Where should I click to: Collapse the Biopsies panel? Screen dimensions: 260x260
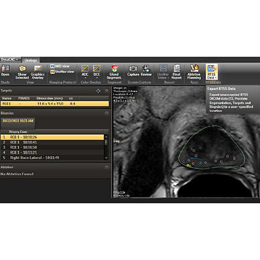106,113
